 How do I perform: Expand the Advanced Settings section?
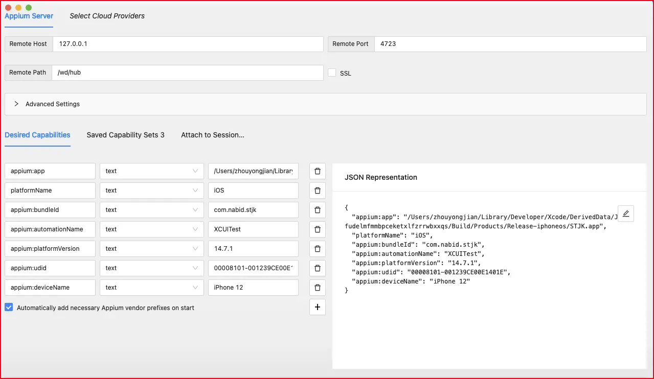(326, 104)
